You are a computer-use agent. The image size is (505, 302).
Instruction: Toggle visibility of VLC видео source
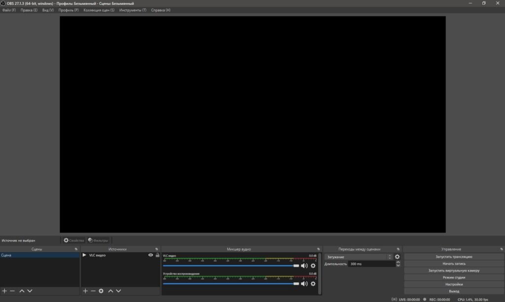150,255
